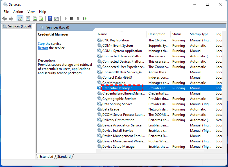This screenshot has height=167, width=228.
Task: Open Help via the question mark icon
Action: (50, 18)
